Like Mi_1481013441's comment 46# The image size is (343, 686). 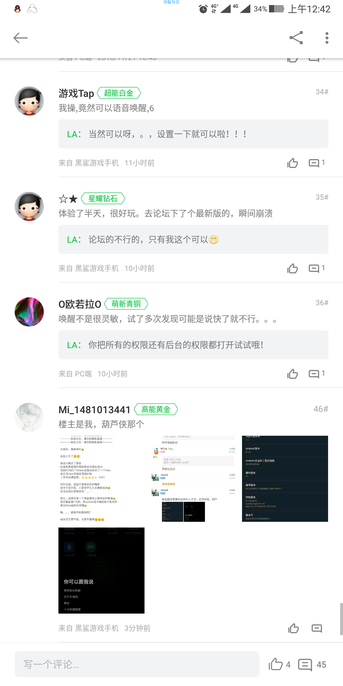(x=293, y=628)
